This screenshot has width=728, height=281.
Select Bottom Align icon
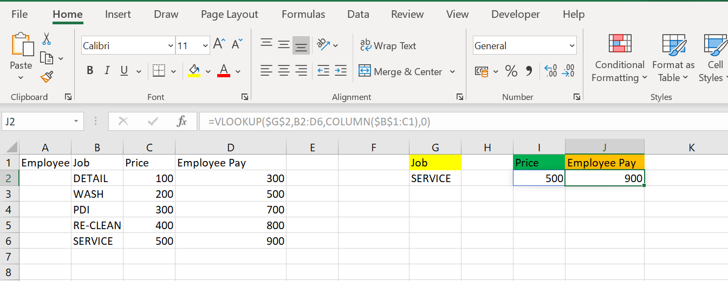coord(301,45)
